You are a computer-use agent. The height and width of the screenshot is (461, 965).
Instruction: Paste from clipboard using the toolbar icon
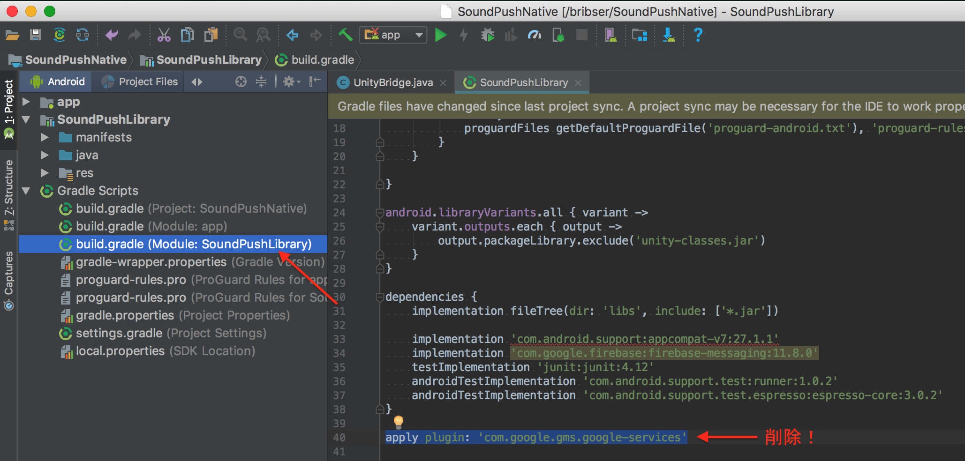pyautogui.click(x=211, y=35)
